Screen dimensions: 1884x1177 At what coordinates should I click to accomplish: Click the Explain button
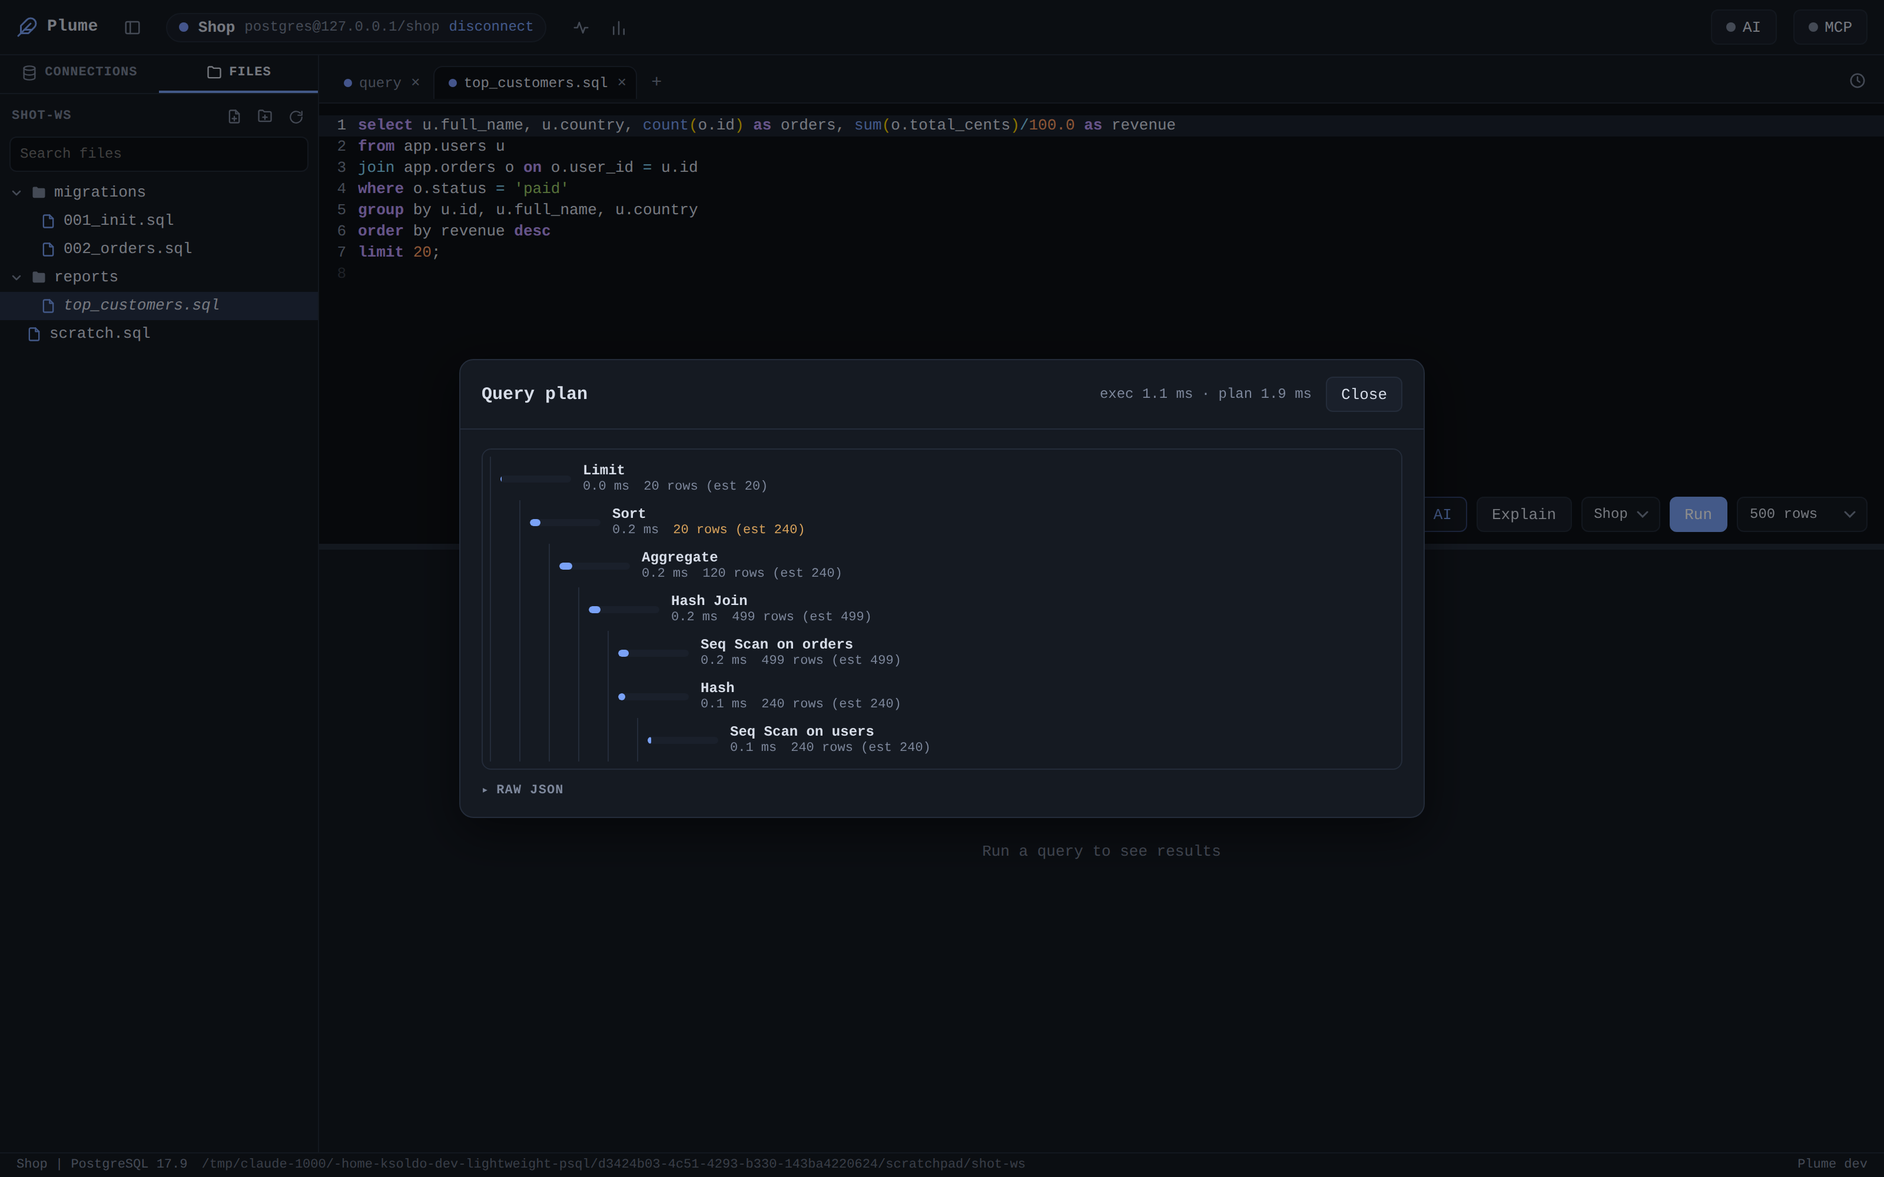tap(1524, 514)
